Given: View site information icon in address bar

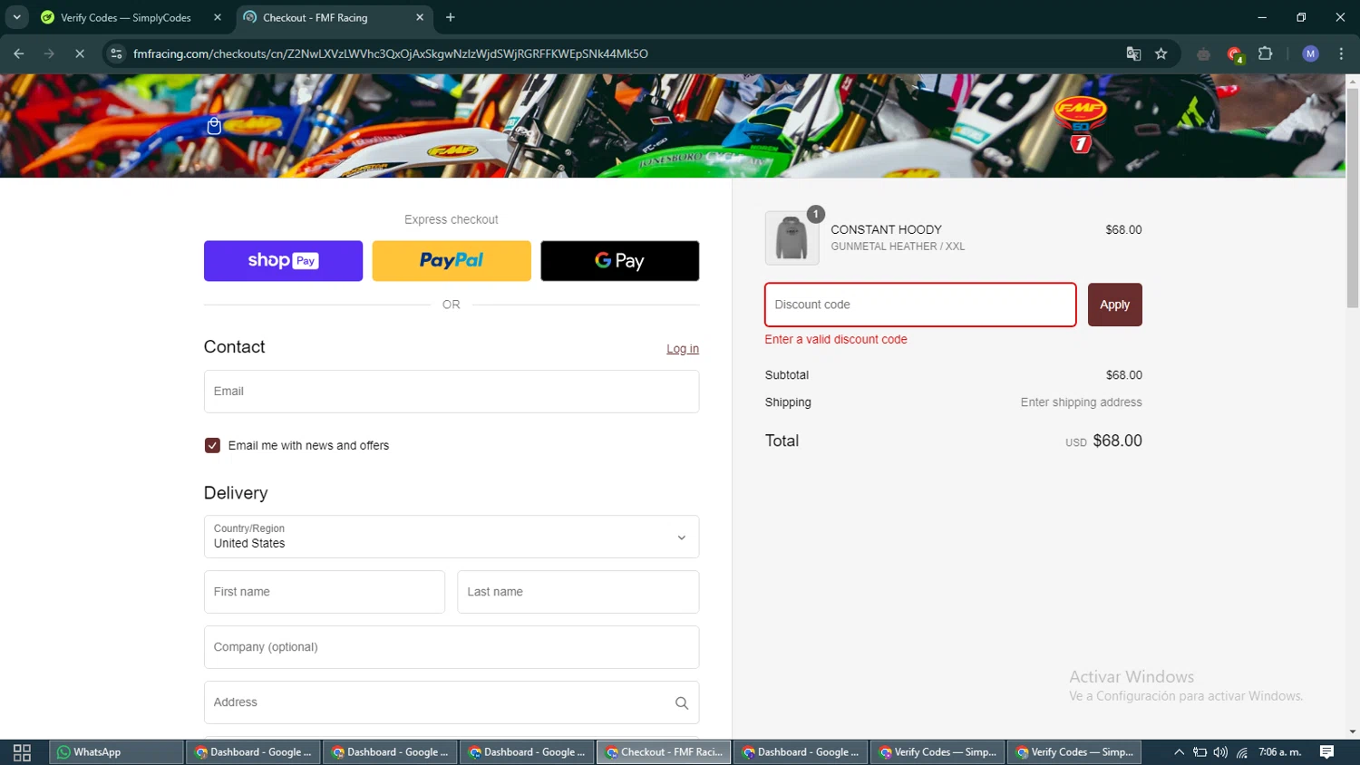Looking at the screenshot, I should pos(116,53).
